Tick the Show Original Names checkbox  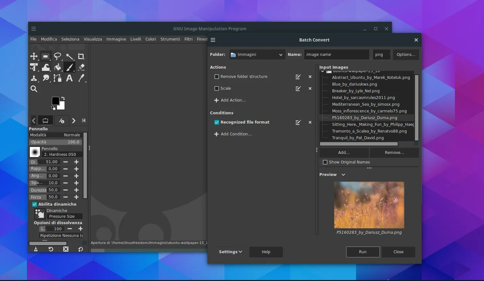coord(325,162)
